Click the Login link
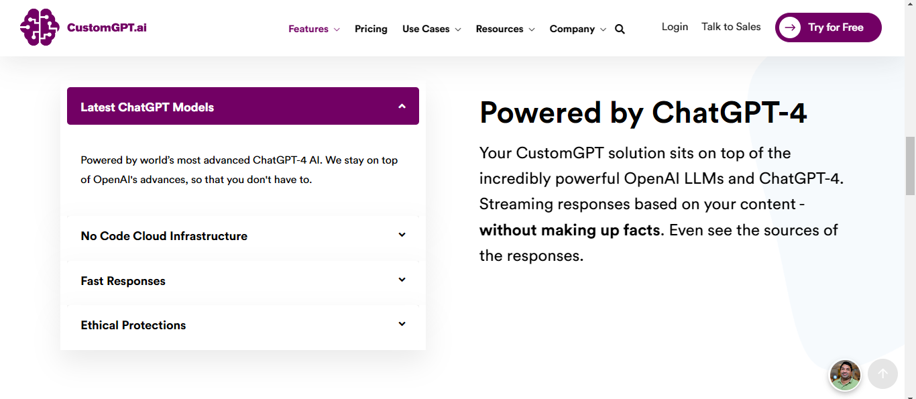The height and width of the screenshot is (399, 916). click(675, 27)
